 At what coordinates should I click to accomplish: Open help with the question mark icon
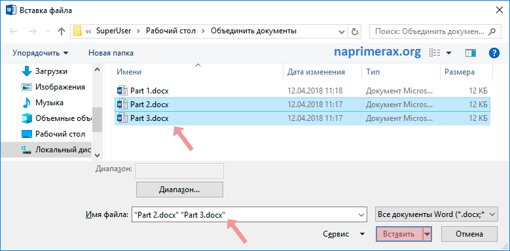(494, 52)
